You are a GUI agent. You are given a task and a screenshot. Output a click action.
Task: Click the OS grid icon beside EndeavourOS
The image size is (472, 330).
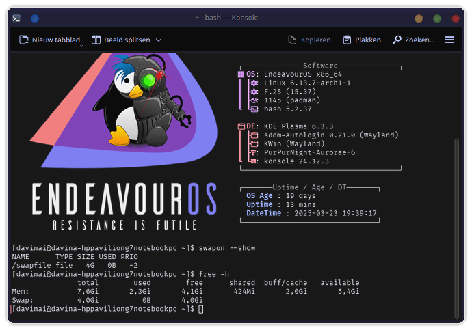tap(241, 74)
